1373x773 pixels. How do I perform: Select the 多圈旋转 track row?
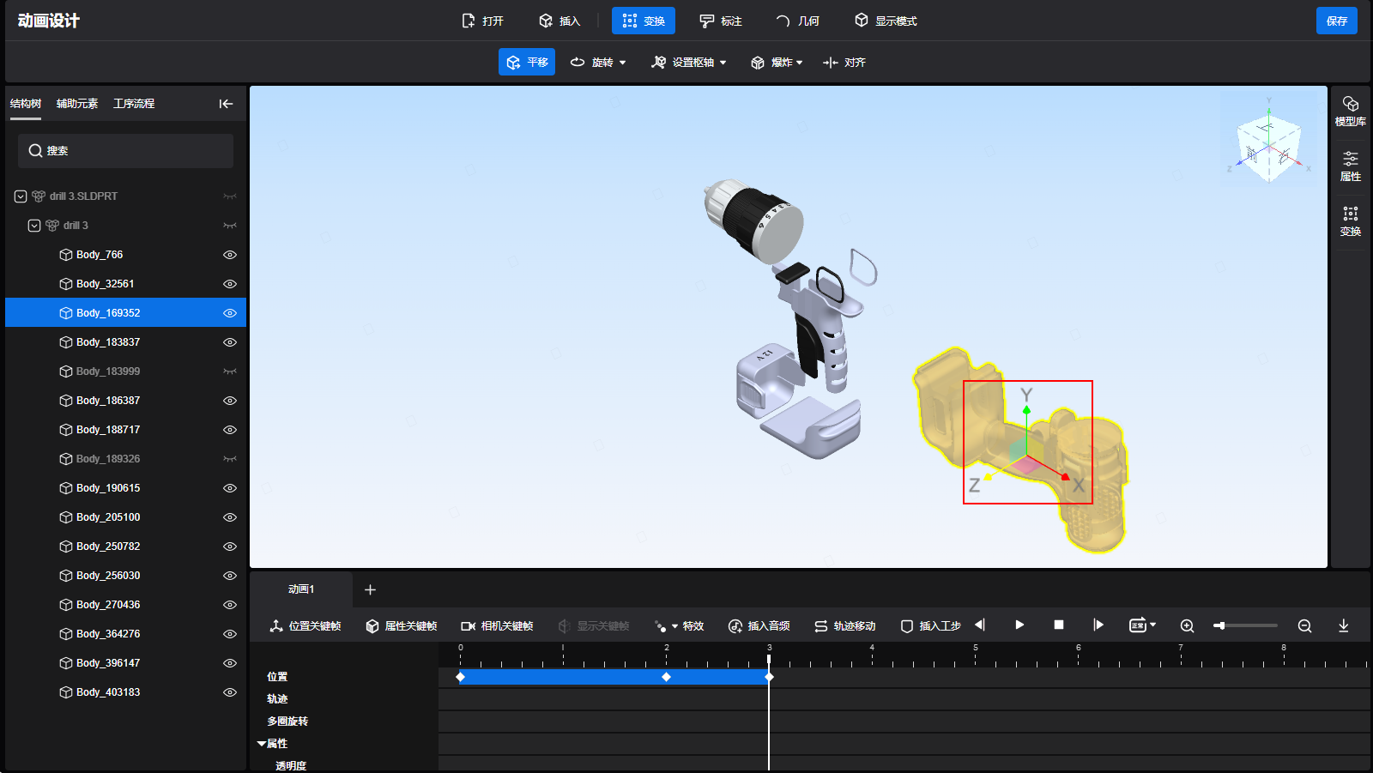tap(809, 722)
